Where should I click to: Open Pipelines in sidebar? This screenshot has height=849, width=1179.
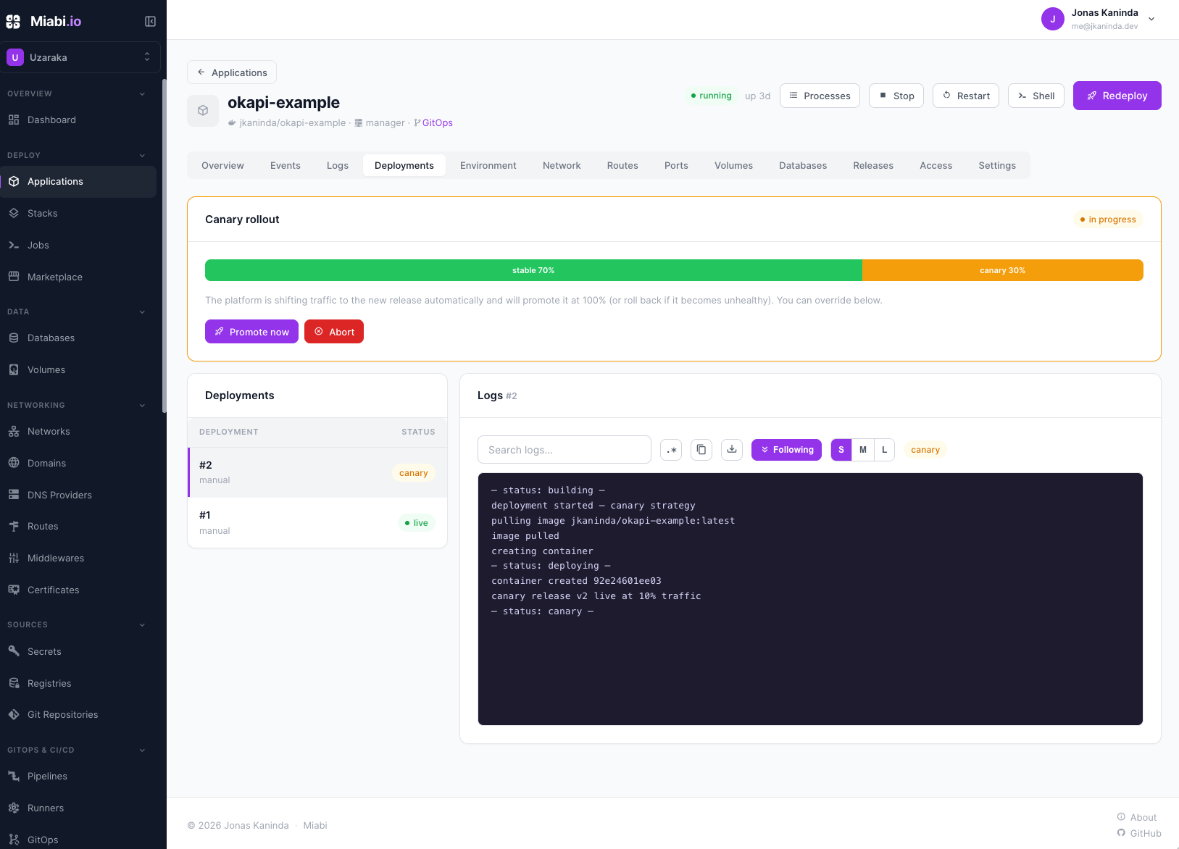pyautogui.click(x=78, y=777)
